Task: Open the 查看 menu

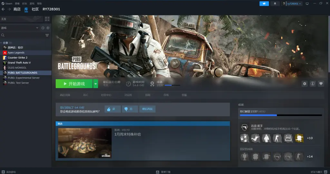Action: [17, 4]
